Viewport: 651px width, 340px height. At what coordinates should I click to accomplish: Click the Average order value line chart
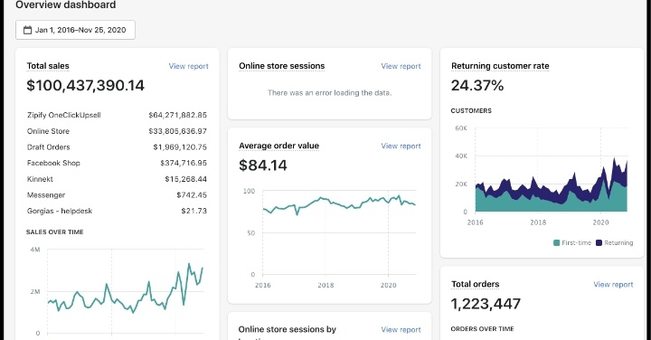[x=339, y=233]
